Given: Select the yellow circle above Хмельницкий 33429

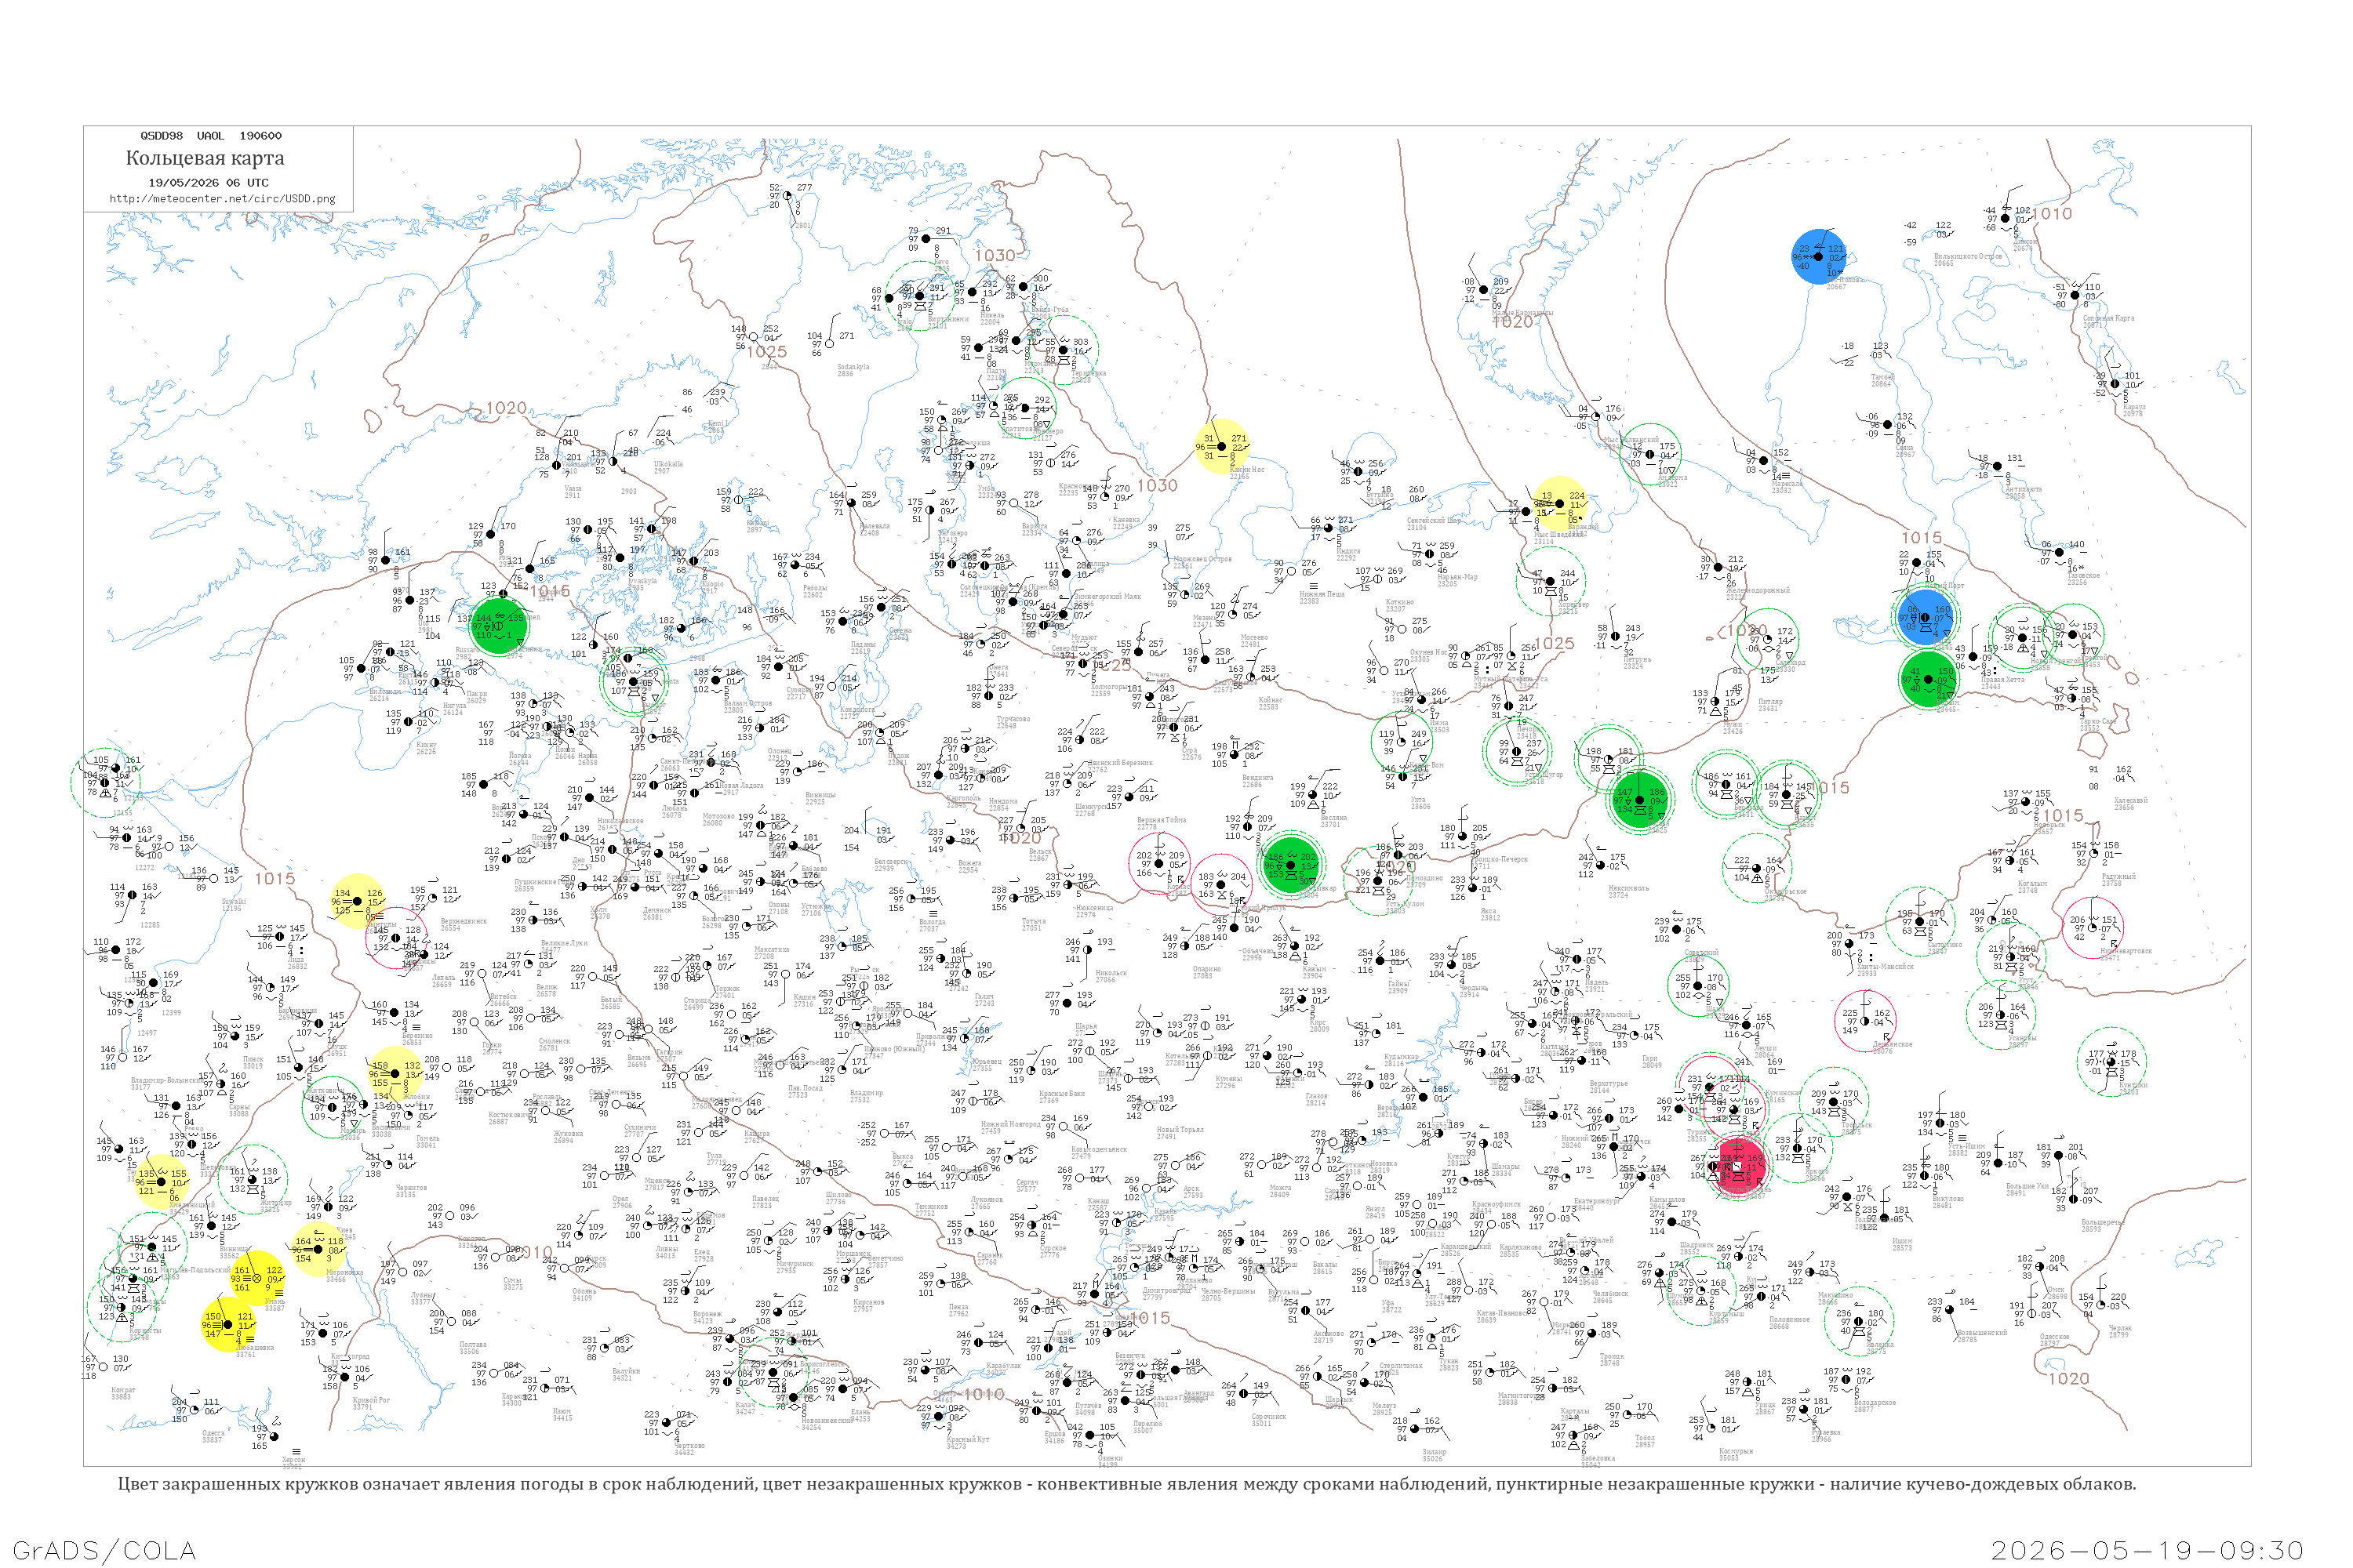Looking at the screenshot, I should click(x=160, y=1182).
